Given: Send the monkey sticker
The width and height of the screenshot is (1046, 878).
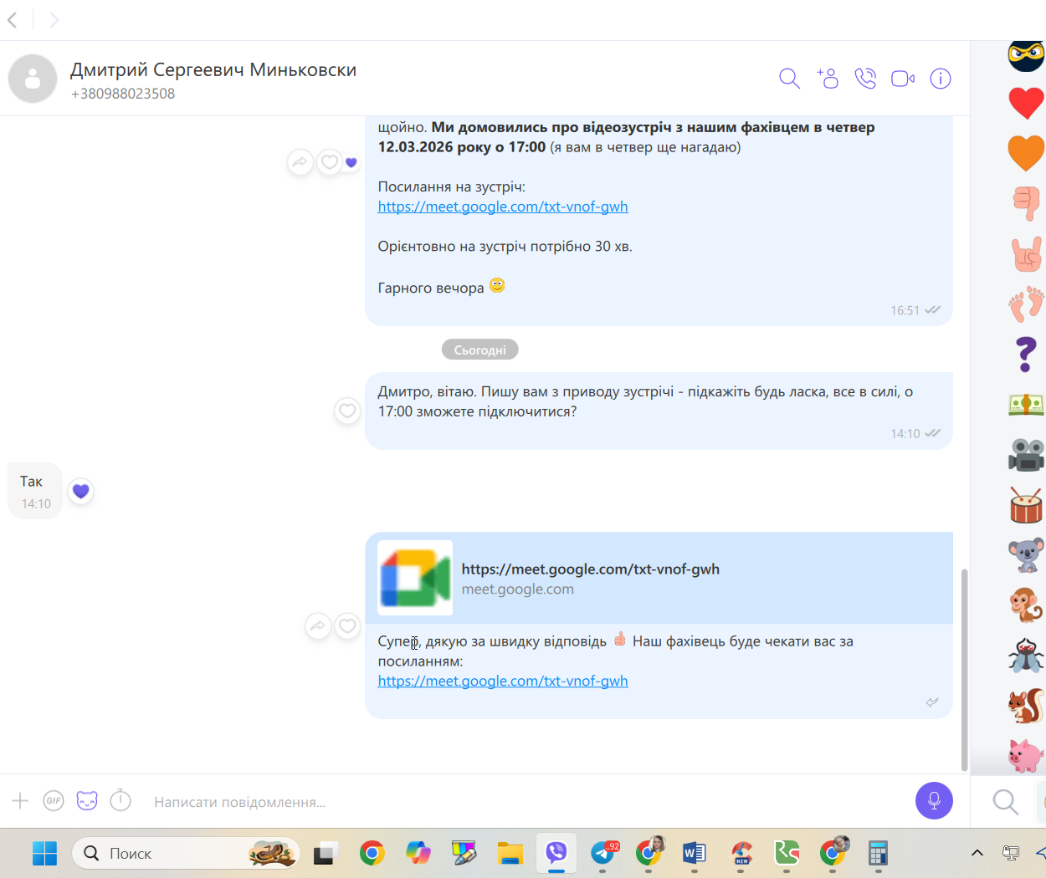Looking at the screenshot, I should pyautogui.click(x=1026, y=605).
